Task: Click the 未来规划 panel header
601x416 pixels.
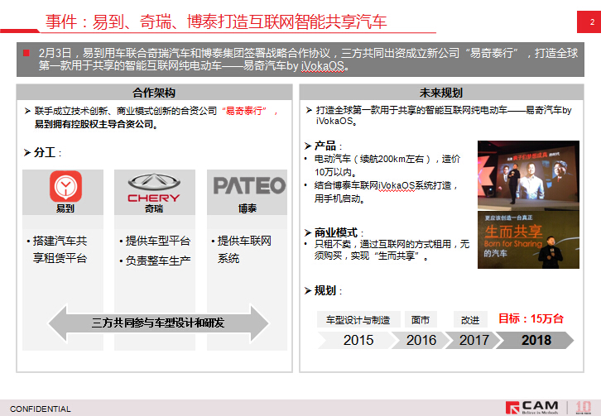Action: [441, 93]
